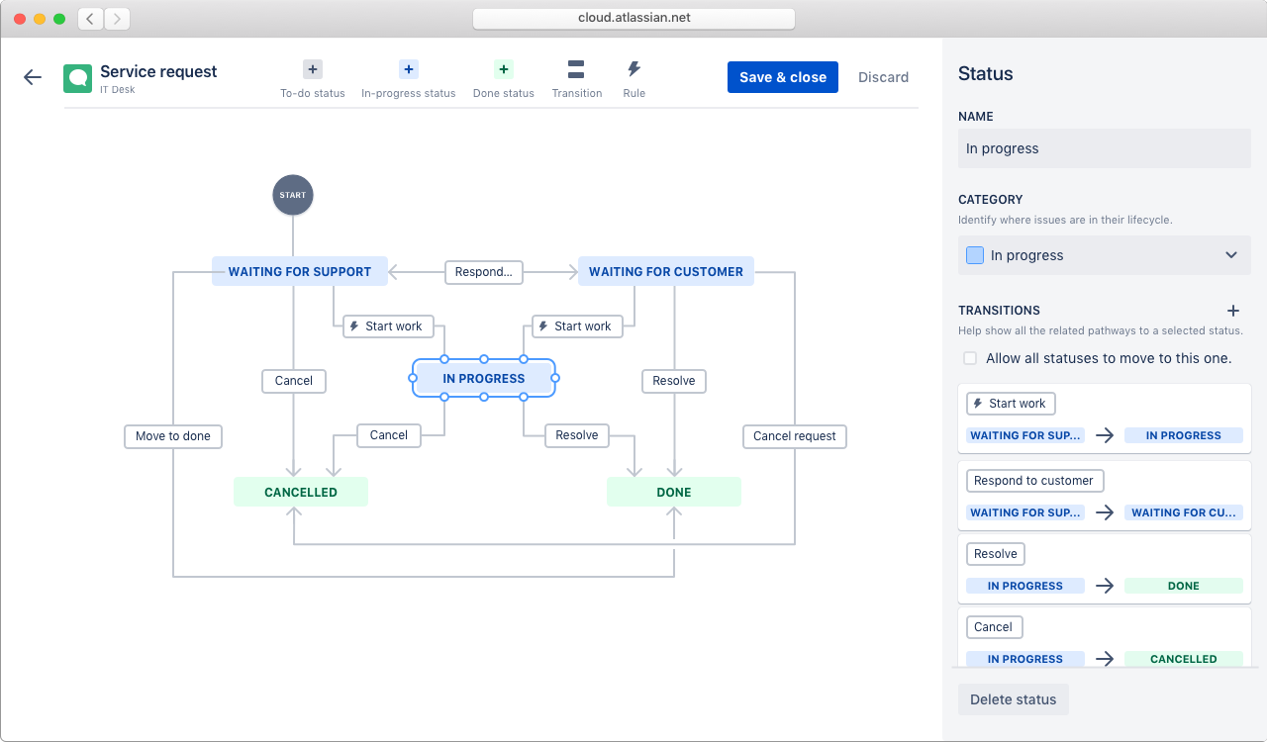Add a Done status via the green plus icon
Screen dimensions: 1267x742
point(503,69)
